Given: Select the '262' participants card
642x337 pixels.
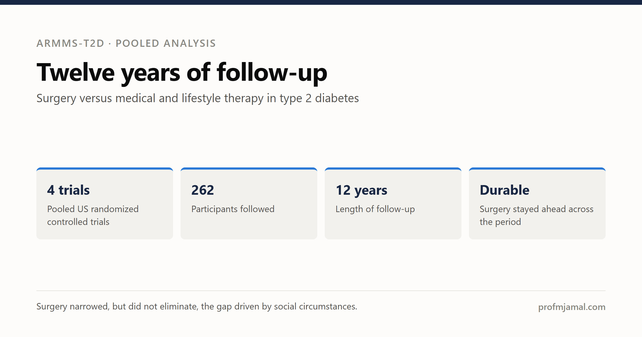Looking at the screenshot, I should [x=249, y=203].
